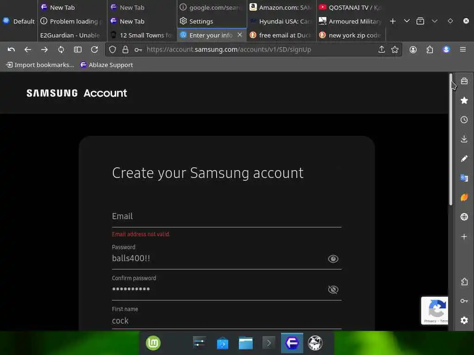This screenshot has width=474, height=355.
Task: Switch to Amazon.com tab
Action: (x=281, y=7)
